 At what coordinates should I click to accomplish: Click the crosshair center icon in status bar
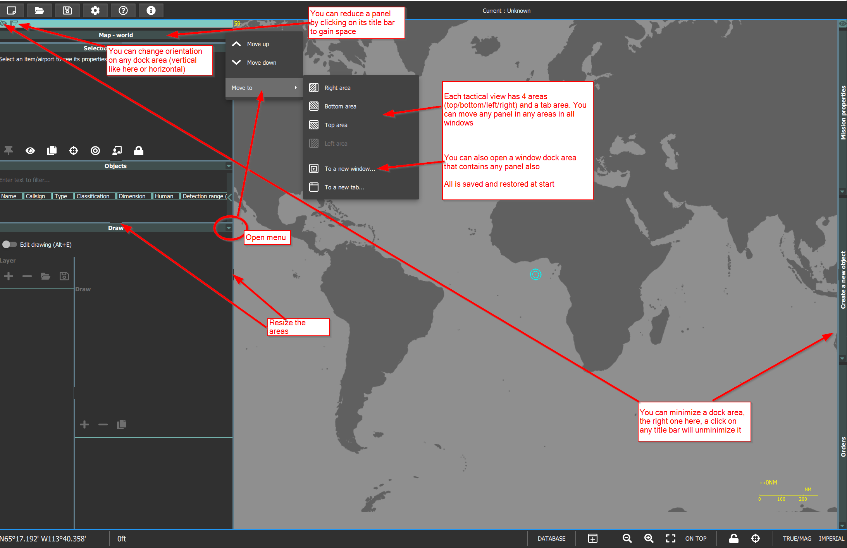pyautogui.click(x=756, y=539)
